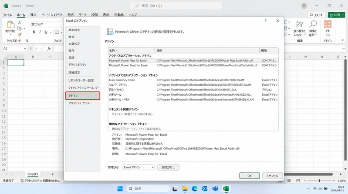Viewport: 348px width, 194px height.
Task: Select the Euro Currency Tools row
Action: [193, 80]
